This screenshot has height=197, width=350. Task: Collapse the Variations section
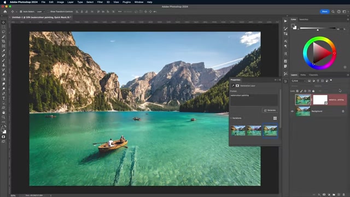tap(231, 118)
